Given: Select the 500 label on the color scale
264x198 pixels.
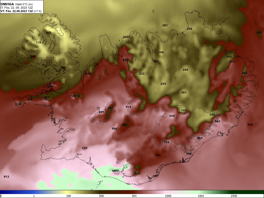Looking at the screenshot, I should point(101,196).
